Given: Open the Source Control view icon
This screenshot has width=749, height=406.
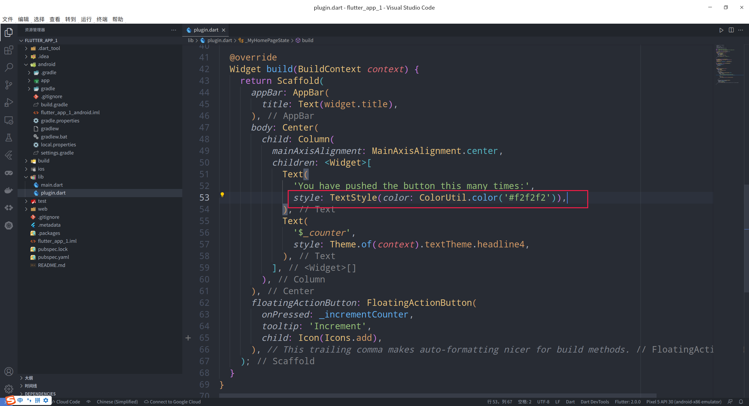Looking at the screenshot, I should (x=9, y=85).
